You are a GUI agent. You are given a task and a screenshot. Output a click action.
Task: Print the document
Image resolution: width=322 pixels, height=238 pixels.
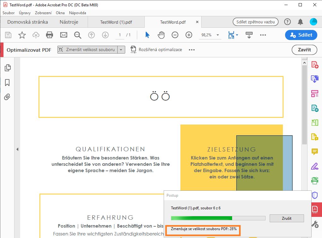point(49,35)
